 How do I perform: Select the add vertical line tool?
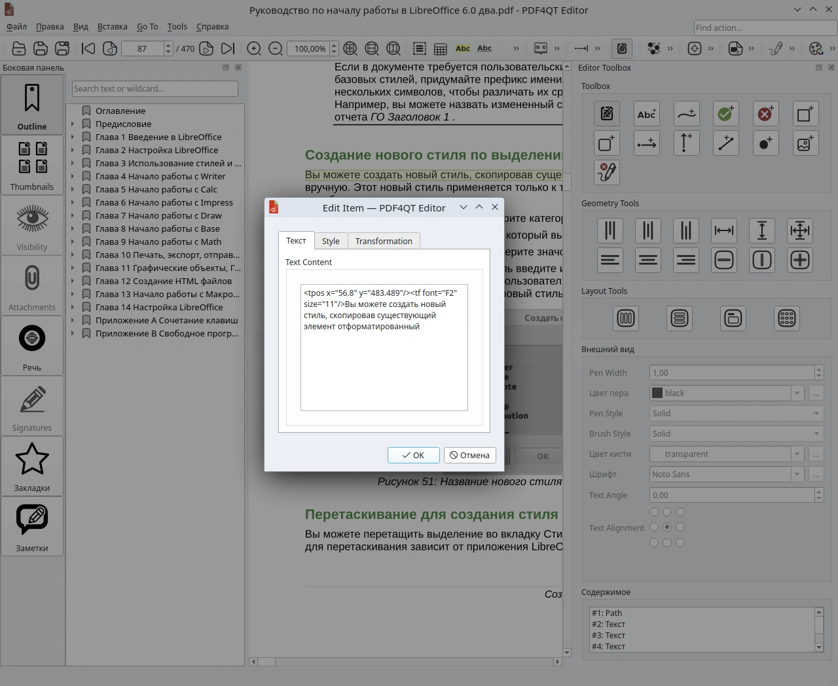pyautogui.click(x=686, y=143)
